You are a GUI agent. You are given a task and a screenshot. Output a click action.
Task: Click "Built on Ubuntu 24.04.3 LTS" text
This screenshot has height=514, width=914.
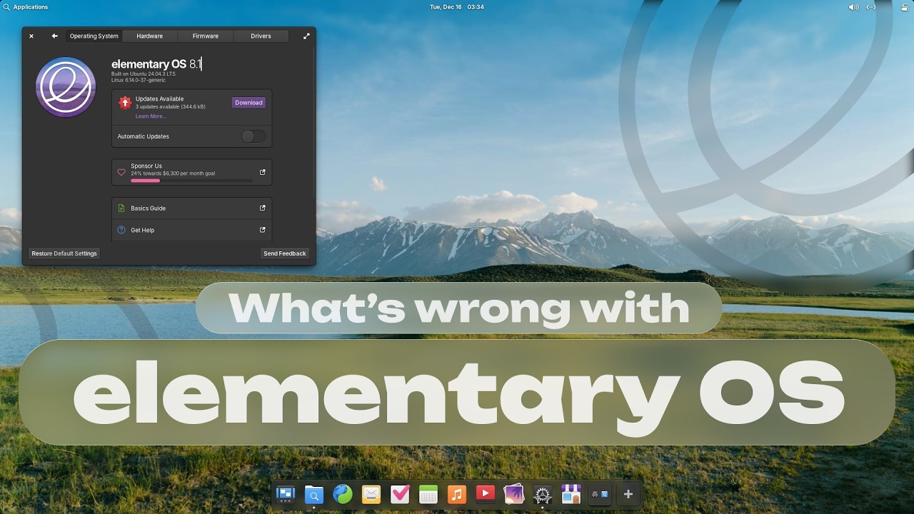(143, 74)
